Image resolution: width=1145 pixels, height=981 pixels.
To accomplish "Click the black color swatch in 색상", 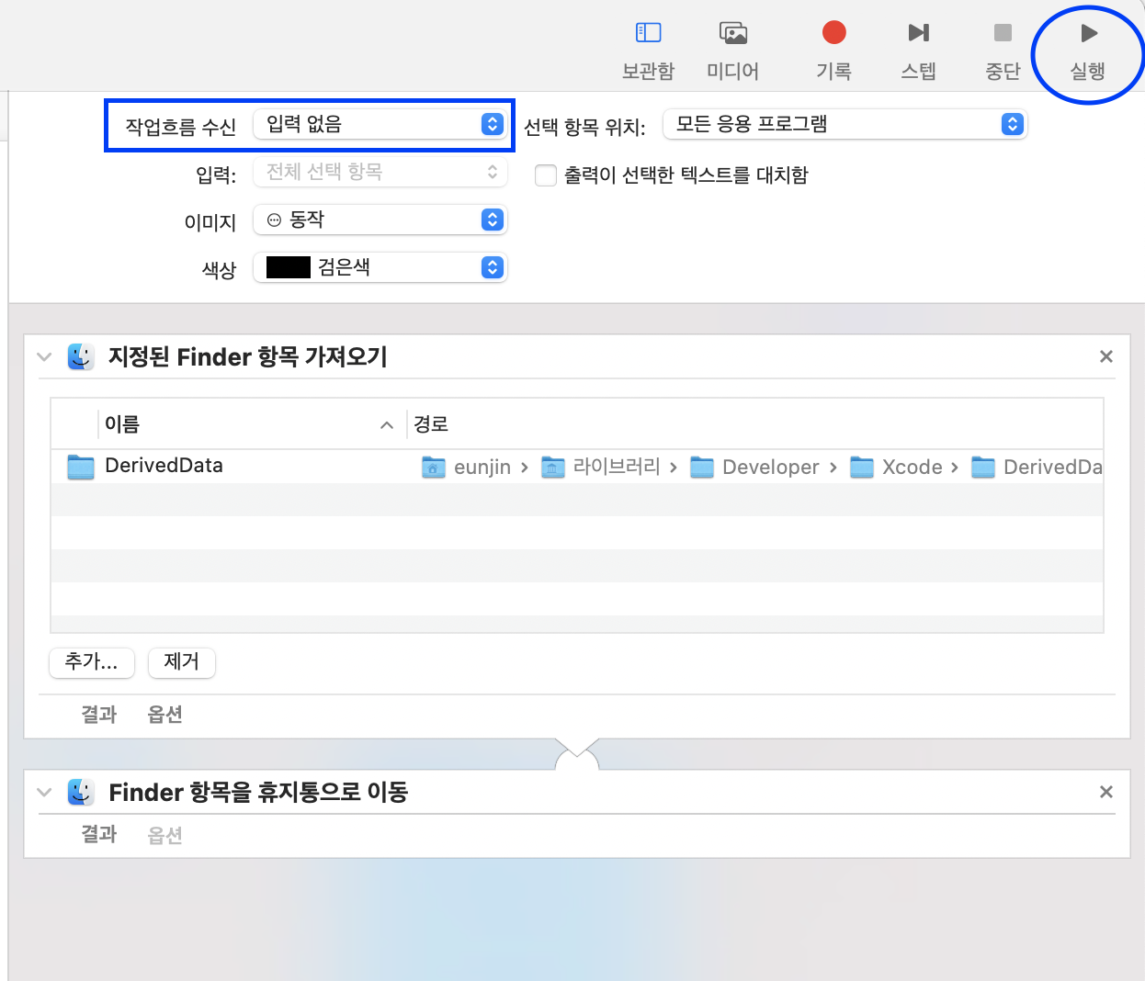I will pyautogui.click(x=288, y=267).
